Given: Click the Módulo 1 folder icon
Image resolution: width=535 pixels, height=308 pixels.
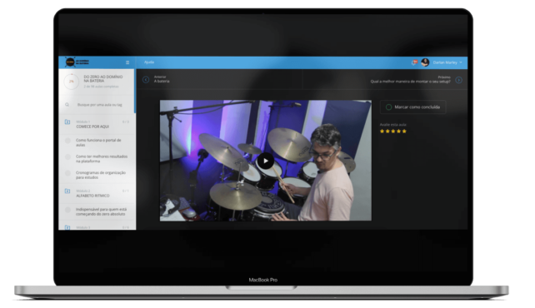Looking at the screenshot, I should [67, 122].
